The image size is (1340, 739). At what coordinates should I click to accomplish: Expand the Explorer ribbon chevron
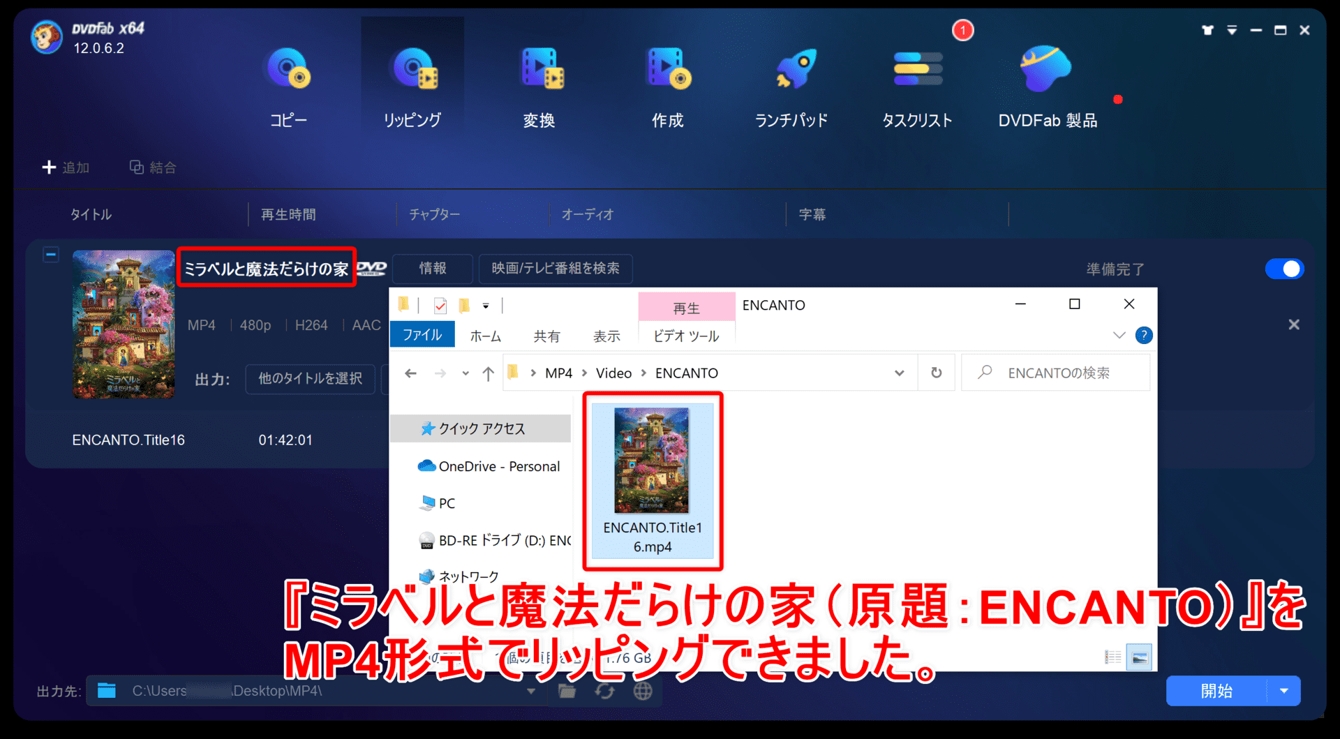tap(1119, 336)
